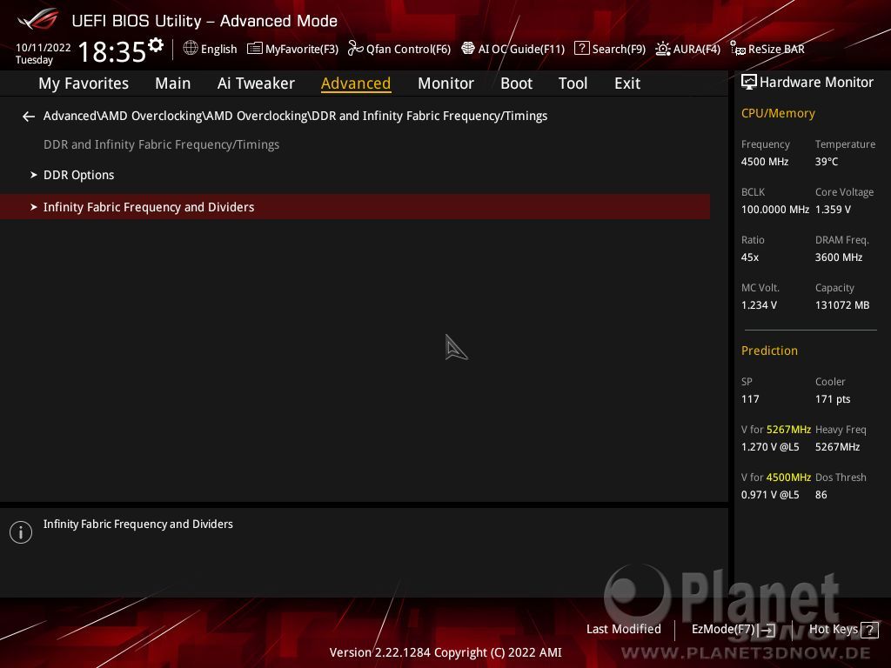Click the ReSize BAR icon
Screen dimensions: 891x668
[x=738, y=49]
